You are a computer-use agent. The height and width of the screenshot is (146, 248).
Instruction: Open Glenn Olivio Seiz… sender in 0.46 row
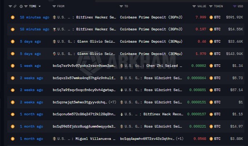click(x=96, y=42)
